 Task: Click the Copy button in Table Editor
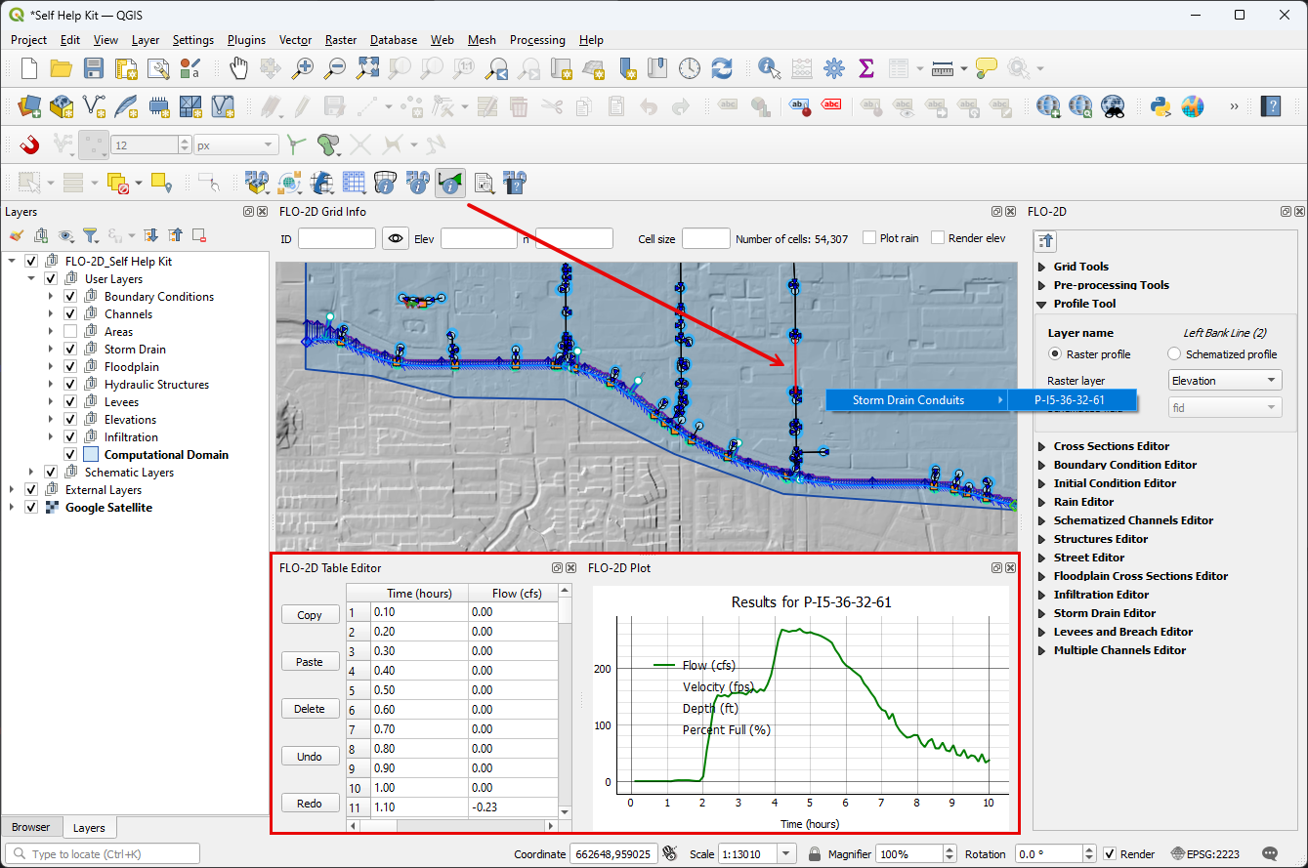coord(310,615)
